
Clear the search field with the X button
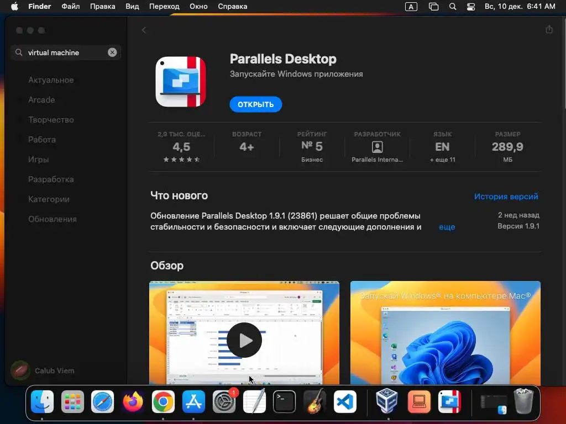click(x=112, y=52)
